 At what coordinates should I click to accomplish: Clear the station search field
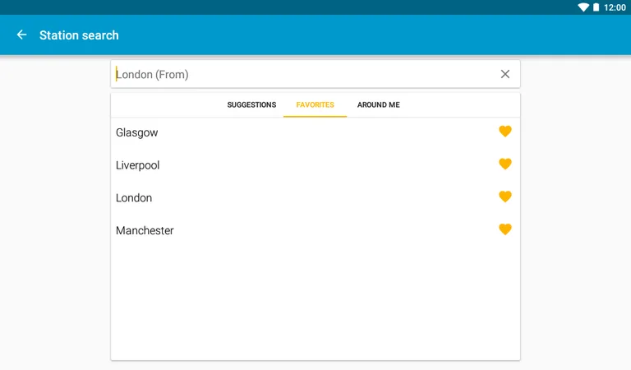tap(505, 74)
